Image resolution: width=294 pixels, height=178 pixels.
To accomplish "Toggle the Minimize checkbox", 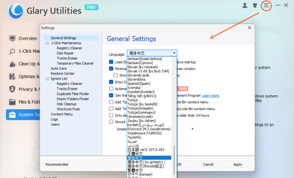I will 111,69.
